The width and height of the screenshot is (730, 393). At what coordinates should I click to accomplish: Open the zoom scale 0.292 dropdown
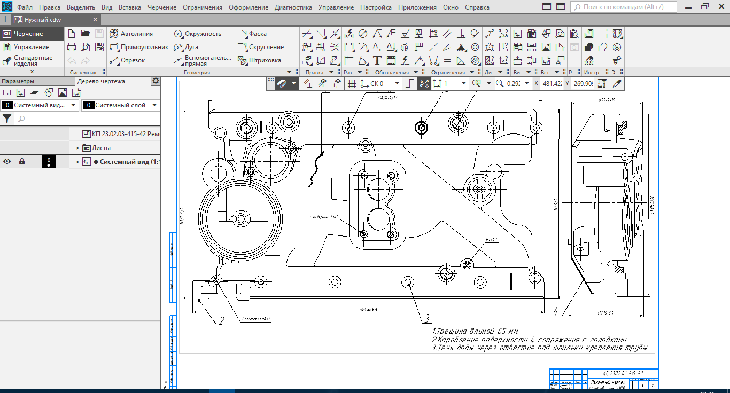click(526, 83)
